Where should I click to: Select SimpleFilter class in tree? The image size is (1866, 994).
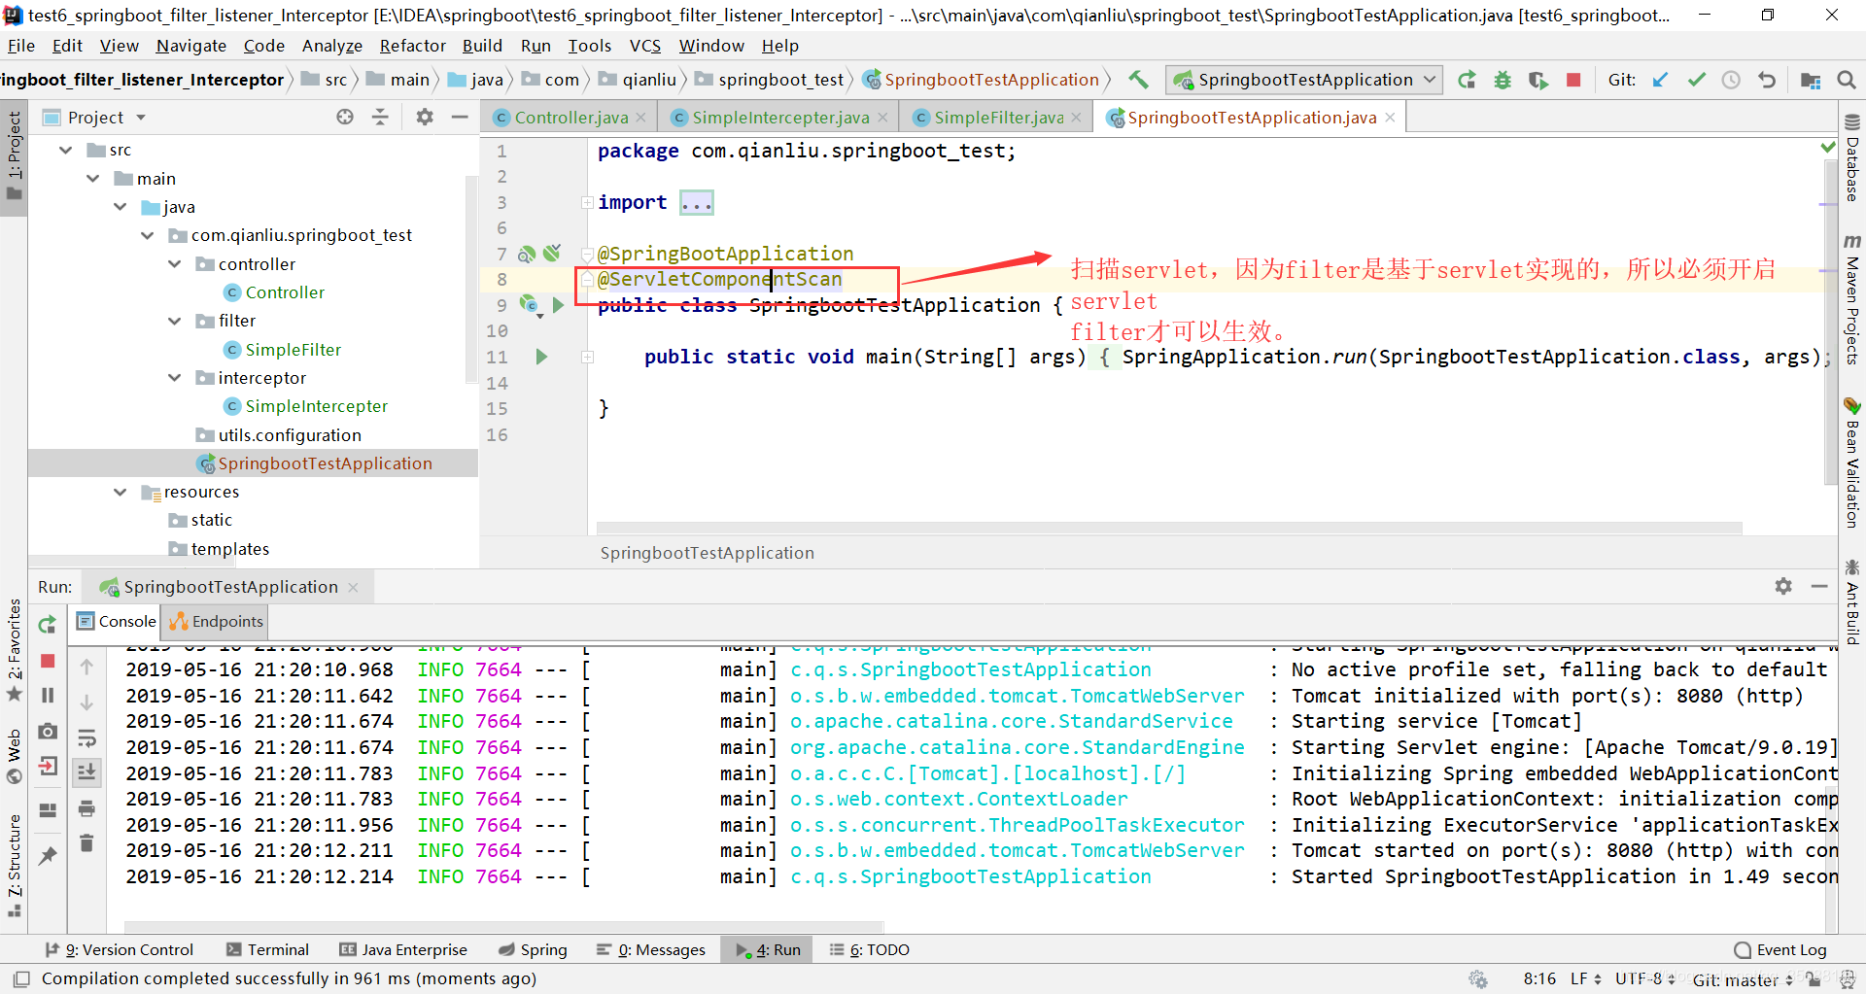tap(293, 350)
